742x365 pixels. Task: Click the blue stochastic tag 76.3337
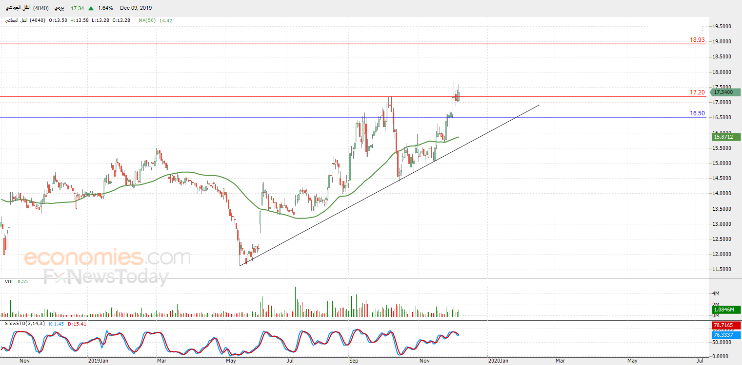pyautogui.click(x=726, y=335)
